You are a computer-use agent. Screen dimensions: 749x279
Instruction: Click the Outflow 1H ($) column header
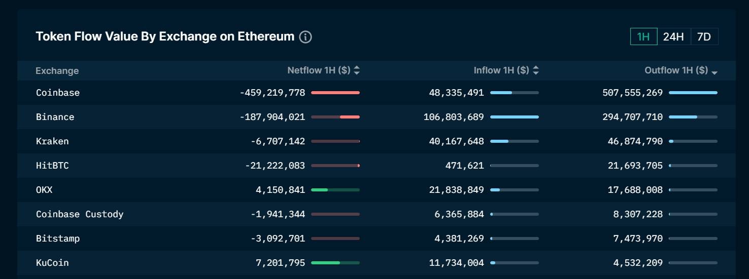tap(676, 70)
